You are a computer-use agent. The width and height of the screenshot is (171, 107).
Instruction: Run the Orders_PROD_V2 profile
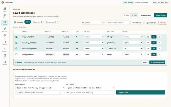coord(154,37)
